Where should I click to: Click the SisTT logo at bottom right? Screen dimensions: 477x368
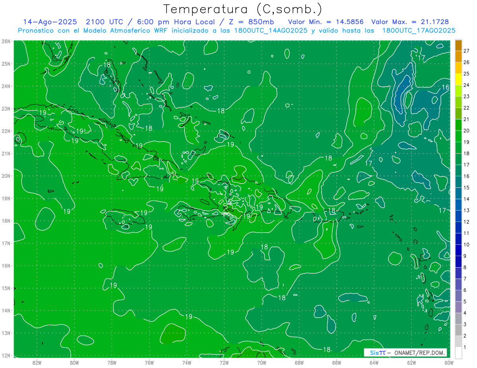[378, 353]
